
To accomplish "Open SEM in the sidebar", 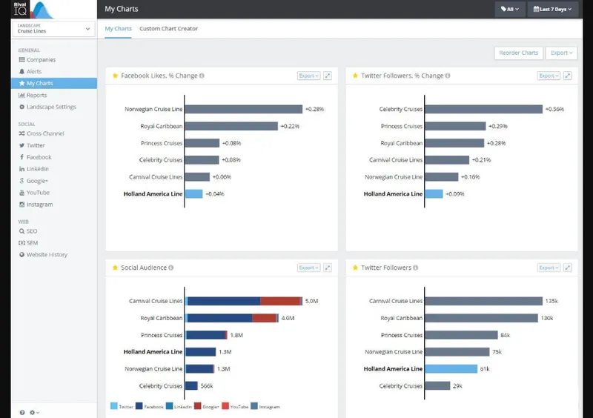I will click(28, 243).
